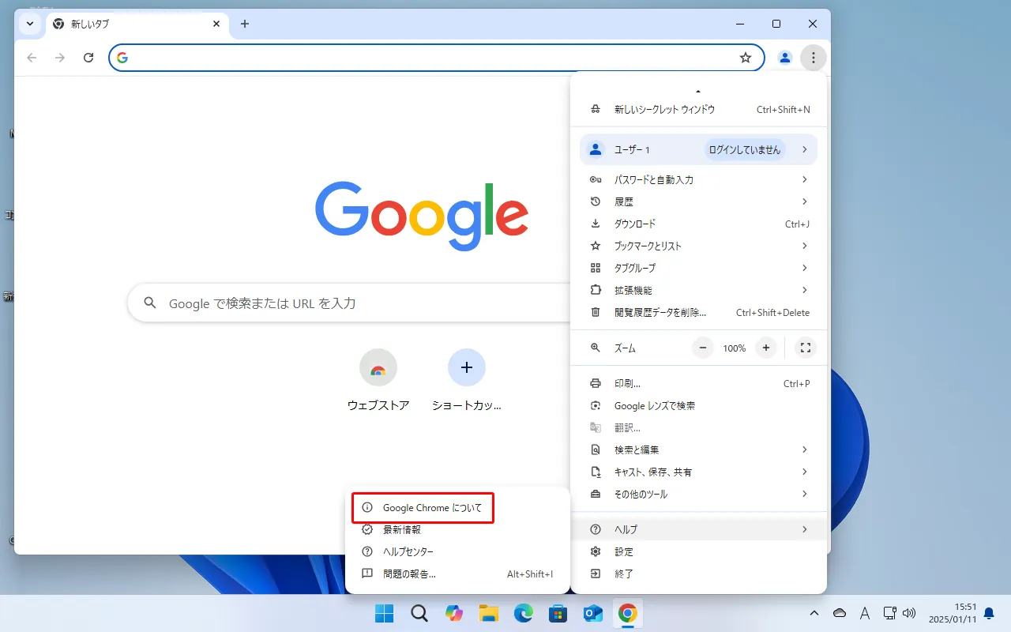The image size is (1011, 632).
Task: Open the profile avatar button in toolbar
Action: [785, 57]
